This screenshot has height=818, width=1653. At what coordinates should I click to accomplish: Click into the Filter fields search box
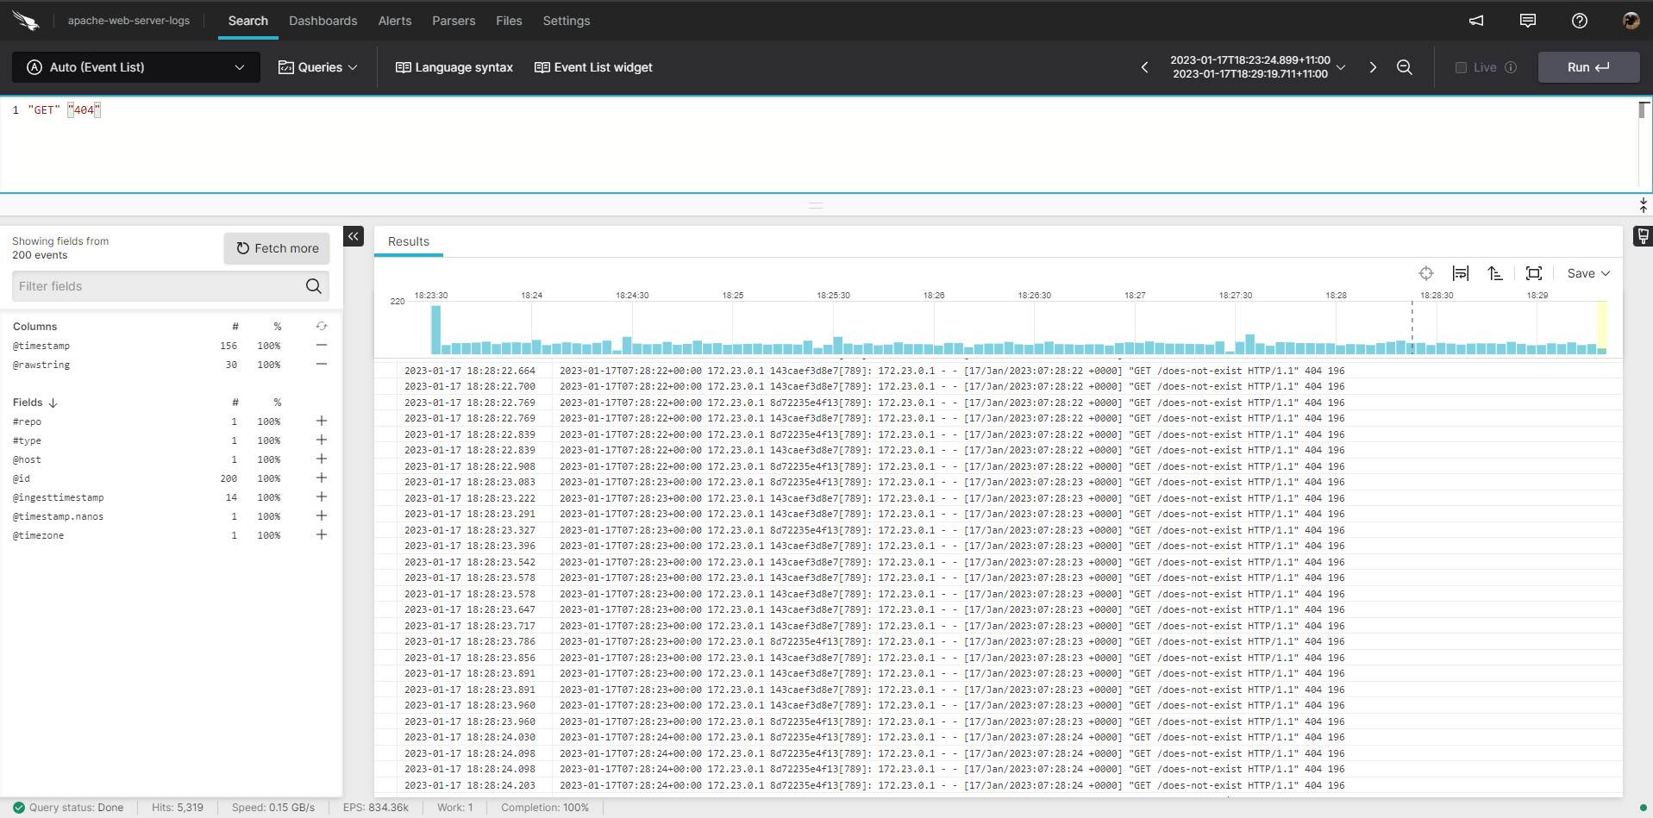tap(158, 286)
